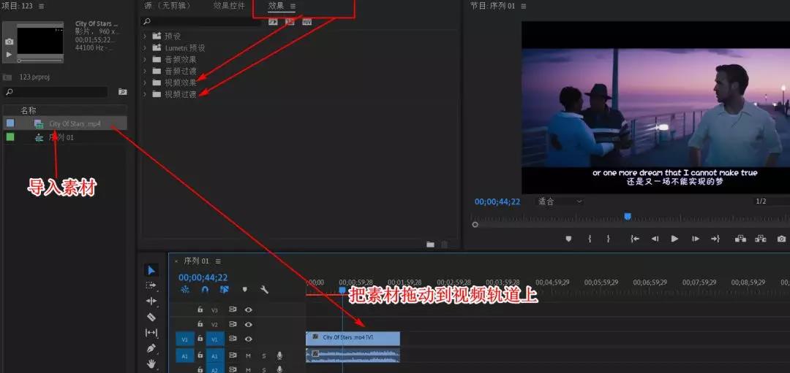Image resolution: width=790 pixels, height=373 pixels.
Task: Click effects panel search field
Action: pos(200,22)
